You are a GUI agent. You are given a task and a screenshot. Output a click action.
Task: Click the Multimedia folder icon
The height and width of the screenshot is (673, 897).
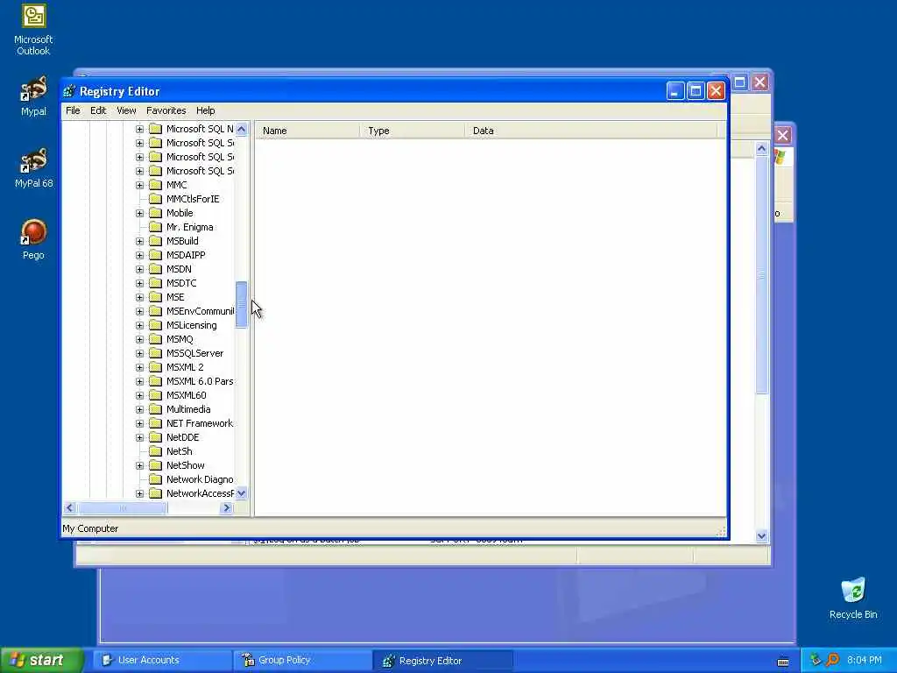tap(155, 409)
